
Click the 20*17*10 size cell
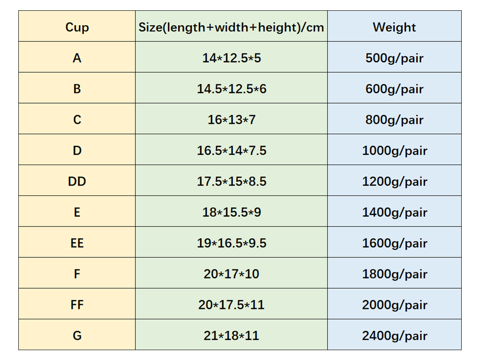[231, 274]
